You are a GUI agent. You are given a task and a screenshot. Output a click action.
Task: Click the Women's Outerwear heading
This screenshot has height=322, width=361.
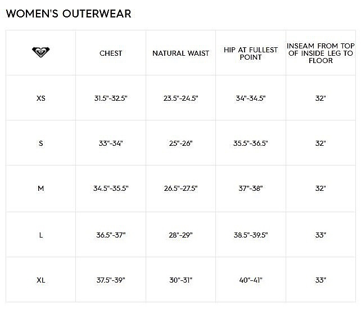click(x=69, y=13)
